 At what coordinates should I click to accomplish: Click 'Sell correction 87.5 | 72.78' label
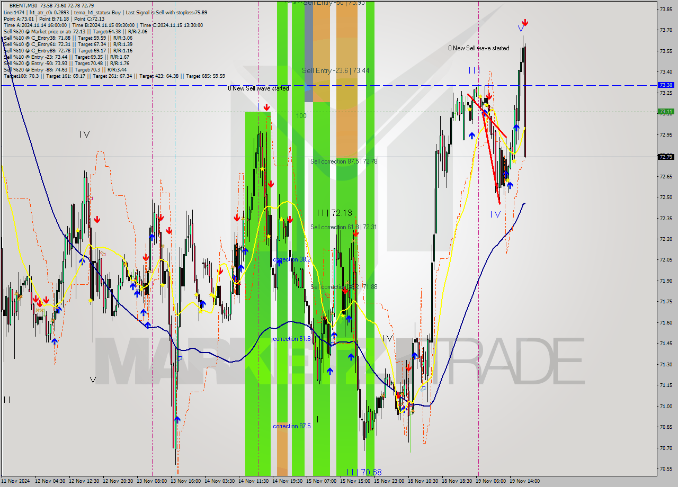point(344,161)
